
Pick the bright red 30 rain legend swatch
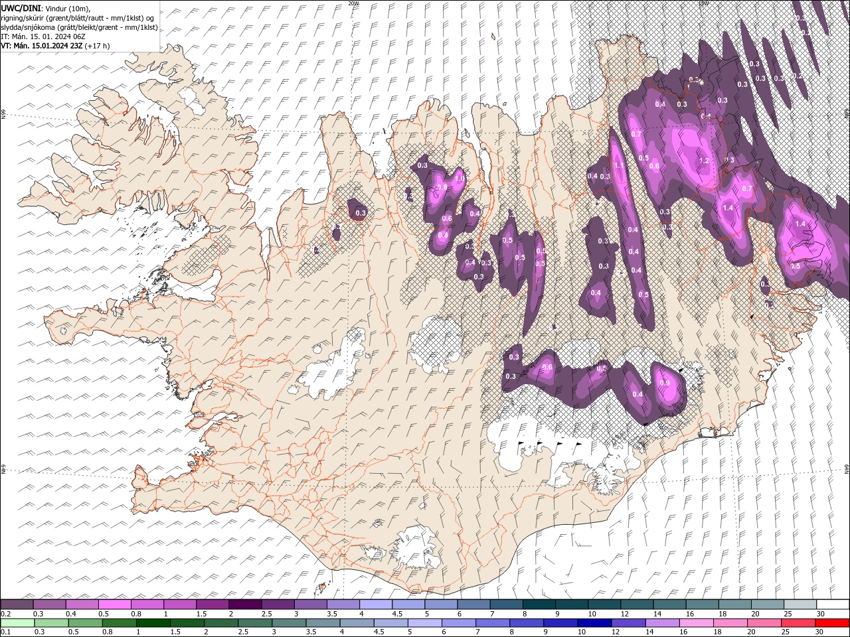tap(832, 623)
